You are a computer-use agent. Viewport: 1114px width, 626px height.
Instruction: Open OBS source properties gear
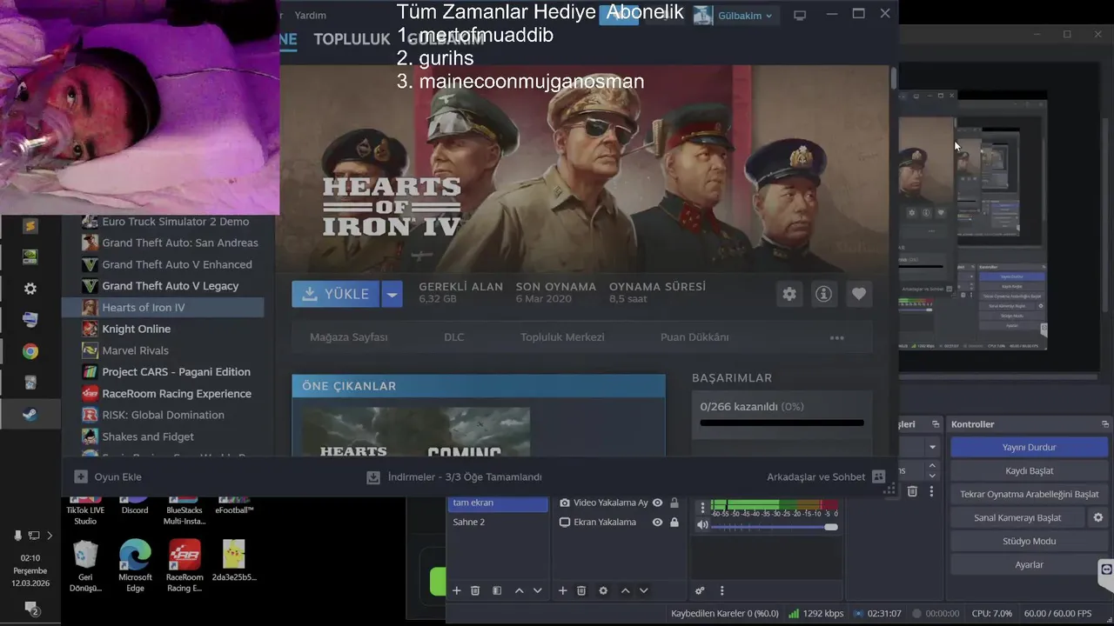point(603,590)
